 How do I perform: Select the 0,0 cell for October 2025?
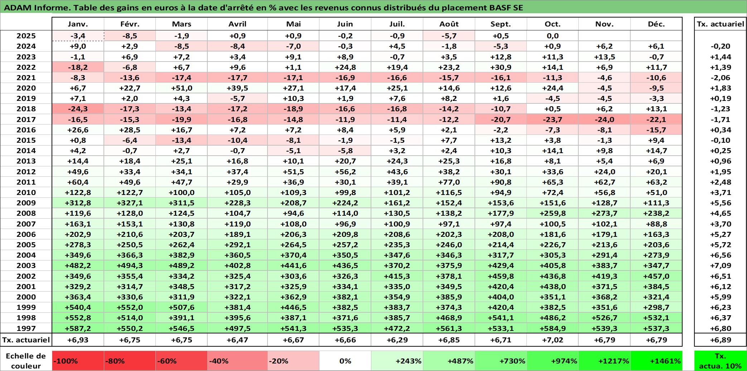click(553, 36)
